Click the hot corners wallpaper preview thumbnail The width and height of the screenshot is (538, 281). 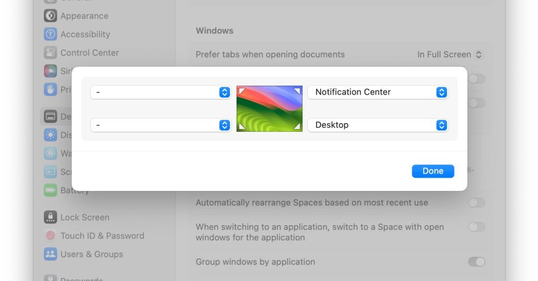(269, 109)
